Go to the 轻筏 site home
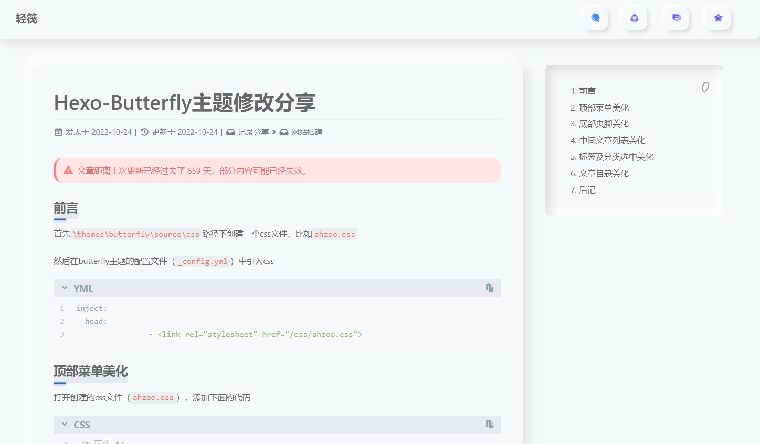 (x=26, y=19)
